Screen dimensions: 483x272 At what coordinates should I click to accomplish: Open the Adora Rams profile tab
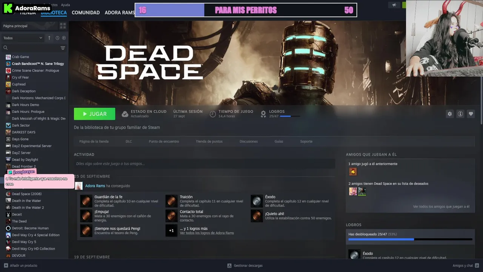pyautogui.click(x=120, y=12)
